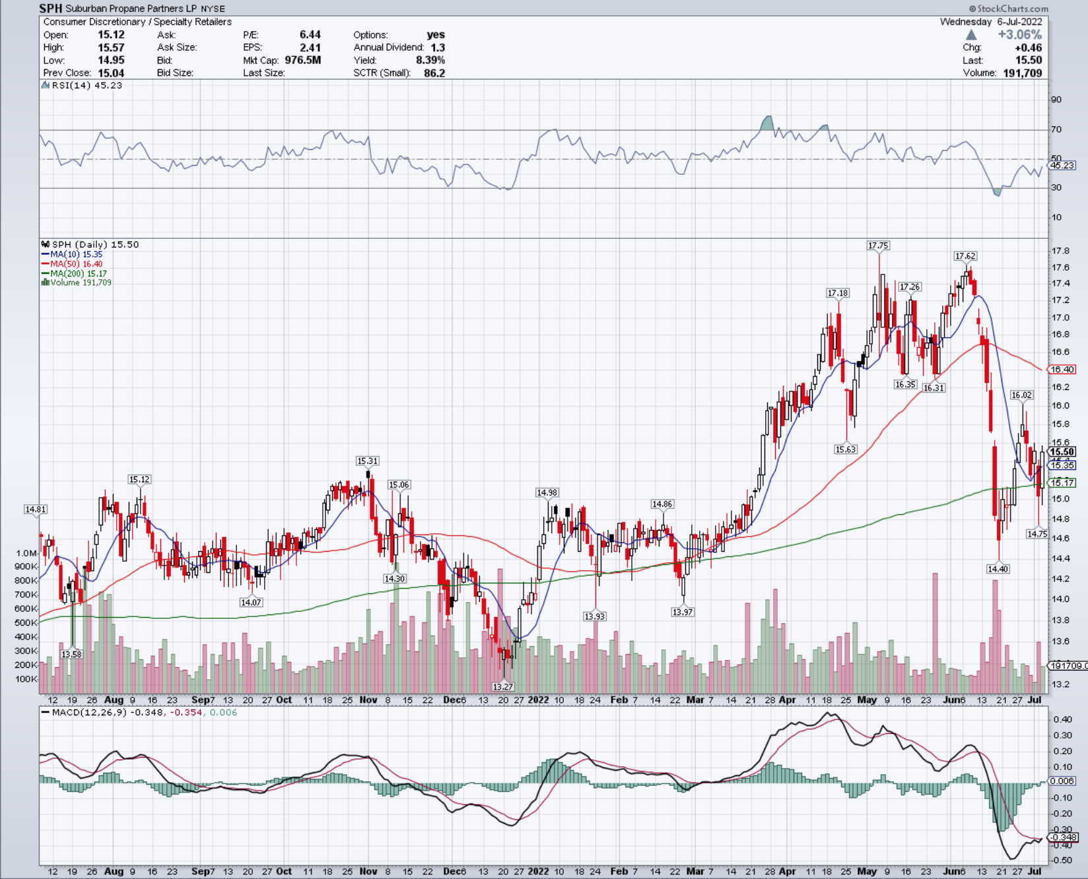Click the SPH (Daily) candlestick legend icon
The image size is (1088, 879).
click(46, 244)
